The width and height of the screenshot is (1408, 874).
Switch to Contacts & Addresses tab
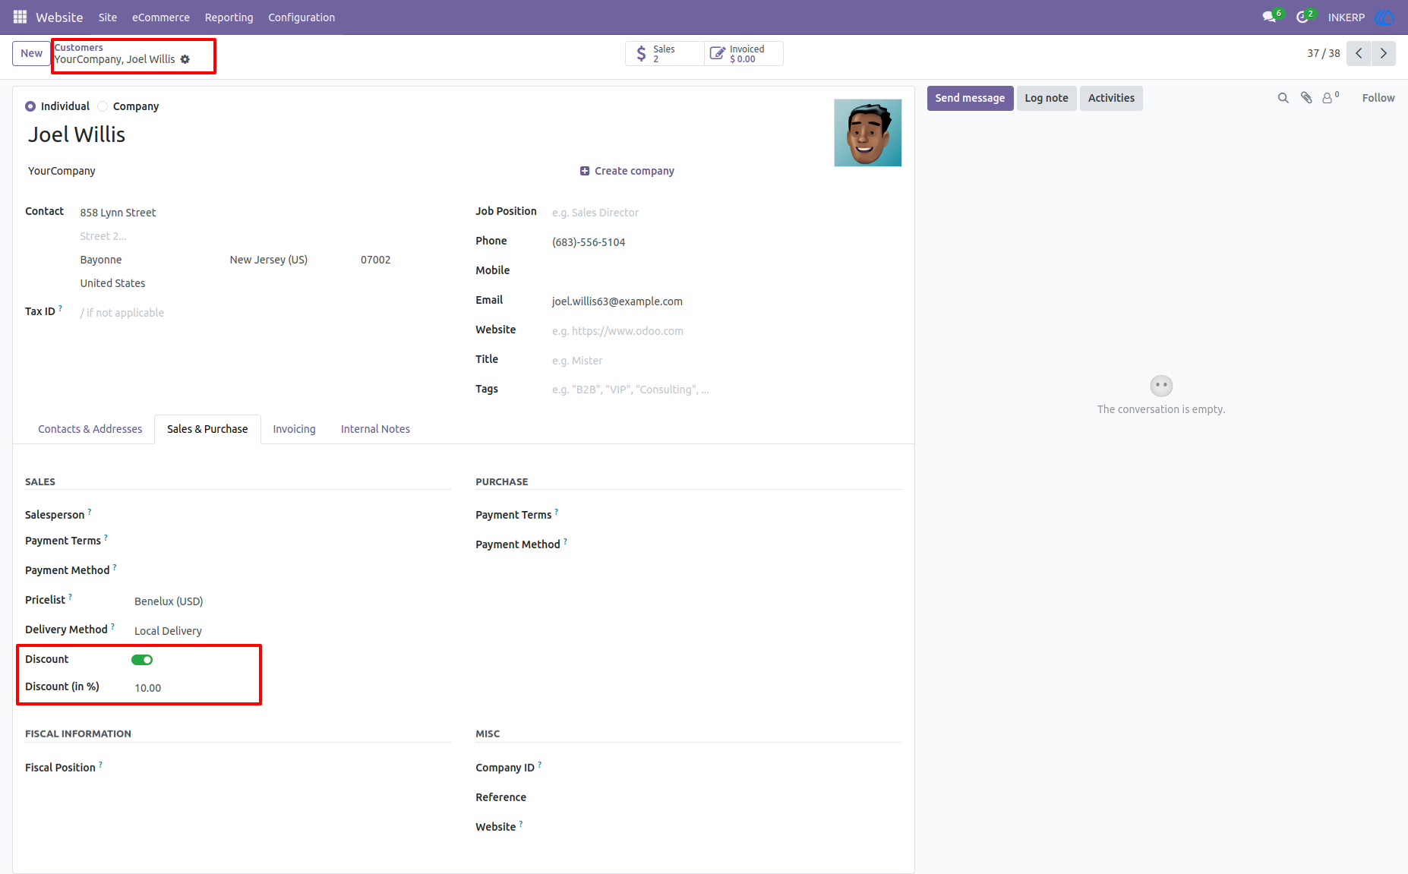pos(90,429)
